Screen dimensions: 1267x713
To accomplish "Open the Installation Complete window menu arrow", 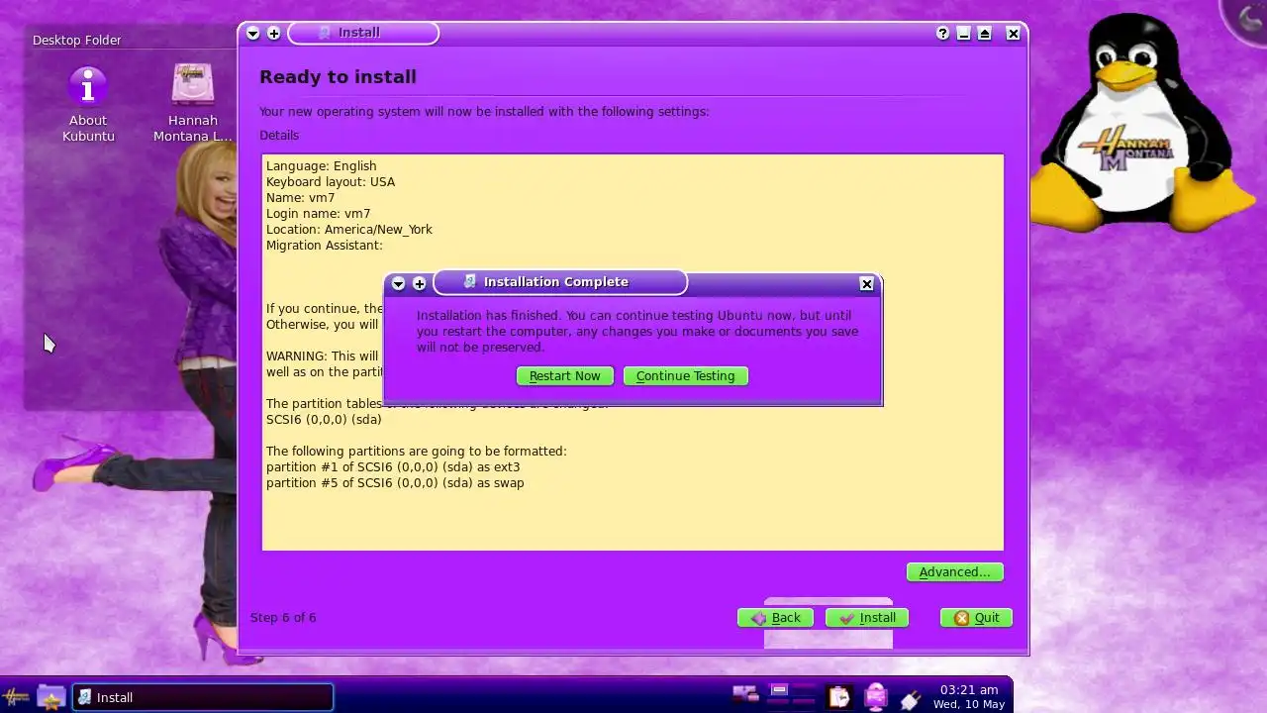I will click(x=398, y=284).
